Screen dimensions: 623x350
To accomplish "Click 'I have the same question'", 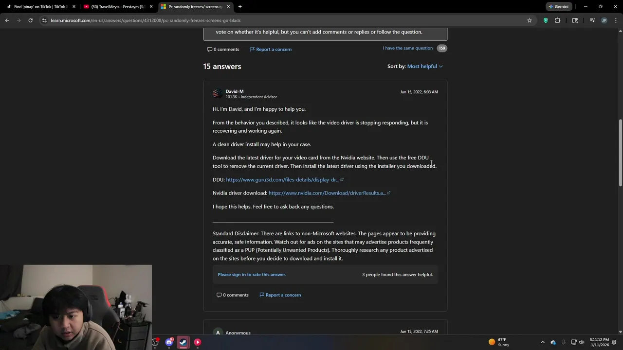I will pos(407,48).
